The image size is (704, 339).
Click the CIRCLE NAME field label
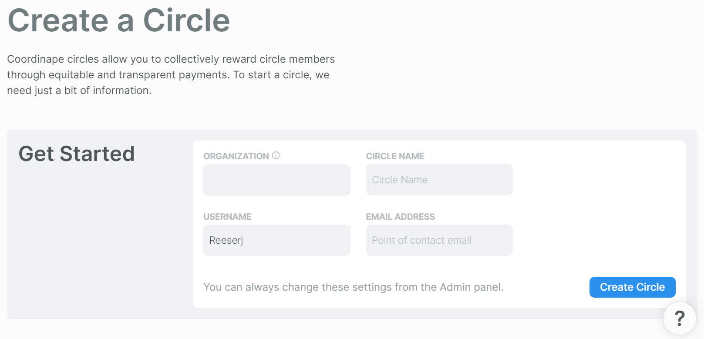click(395, 156)
